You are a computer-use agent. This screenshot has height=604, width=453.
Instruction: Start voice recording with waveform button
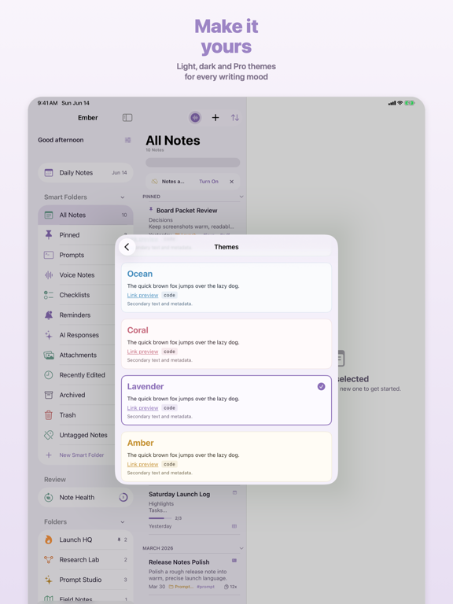point(195,117)
